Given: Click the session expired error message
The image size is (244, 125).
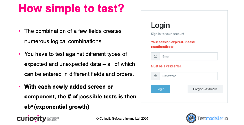Looking at the screenshot, I should (x=173, y=44).
